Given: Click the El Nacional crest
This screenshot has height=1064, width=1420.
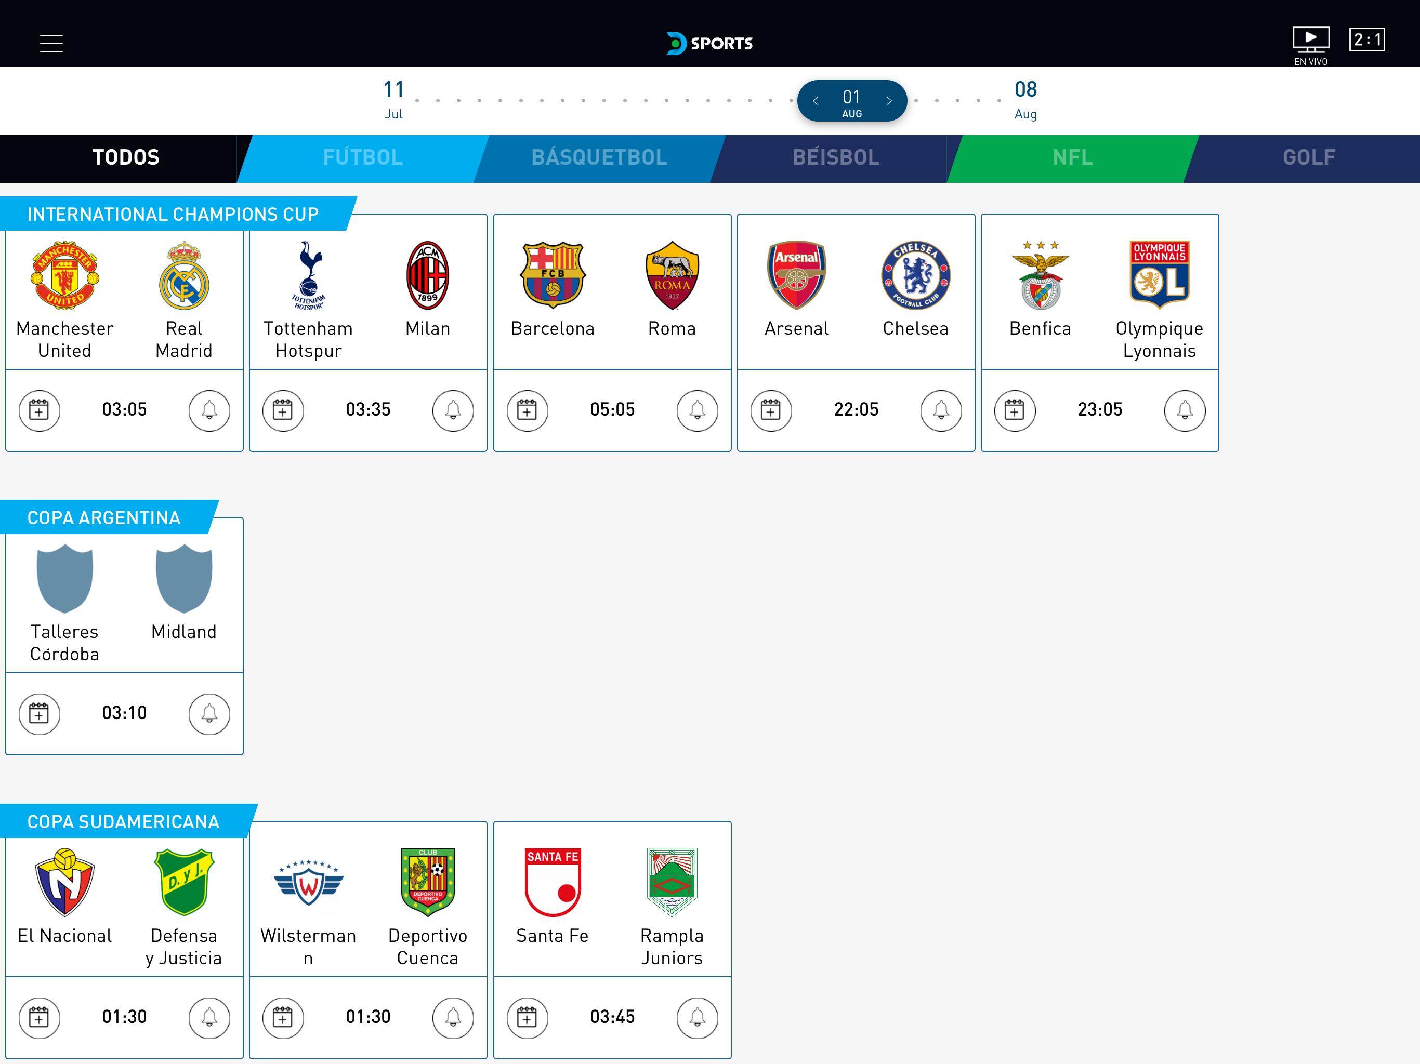Looking at the screenshot, I should click(x=65, y=882).
